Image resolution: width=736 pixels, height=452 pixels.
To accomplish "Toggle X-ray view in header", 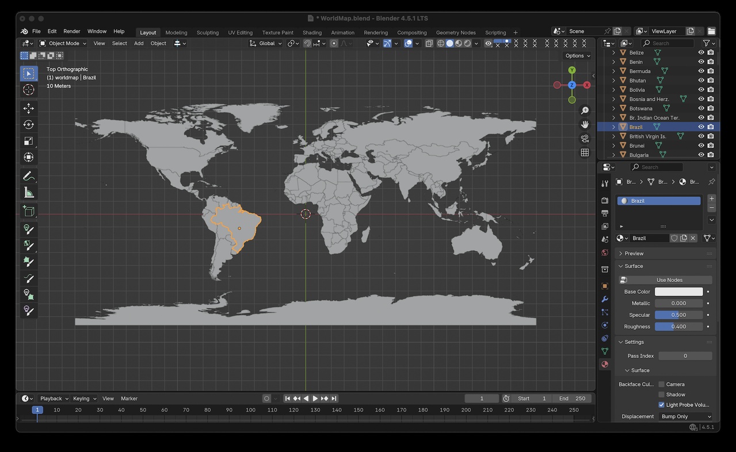I will (429, 43).
